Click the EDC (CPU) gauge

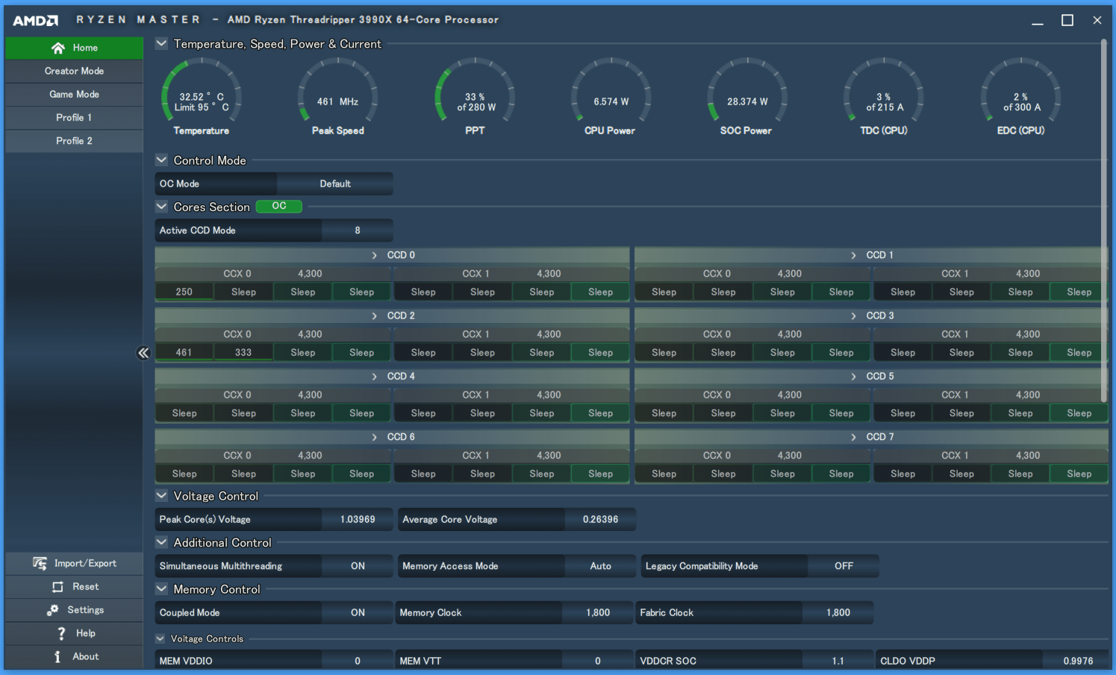coord(1020,97)
